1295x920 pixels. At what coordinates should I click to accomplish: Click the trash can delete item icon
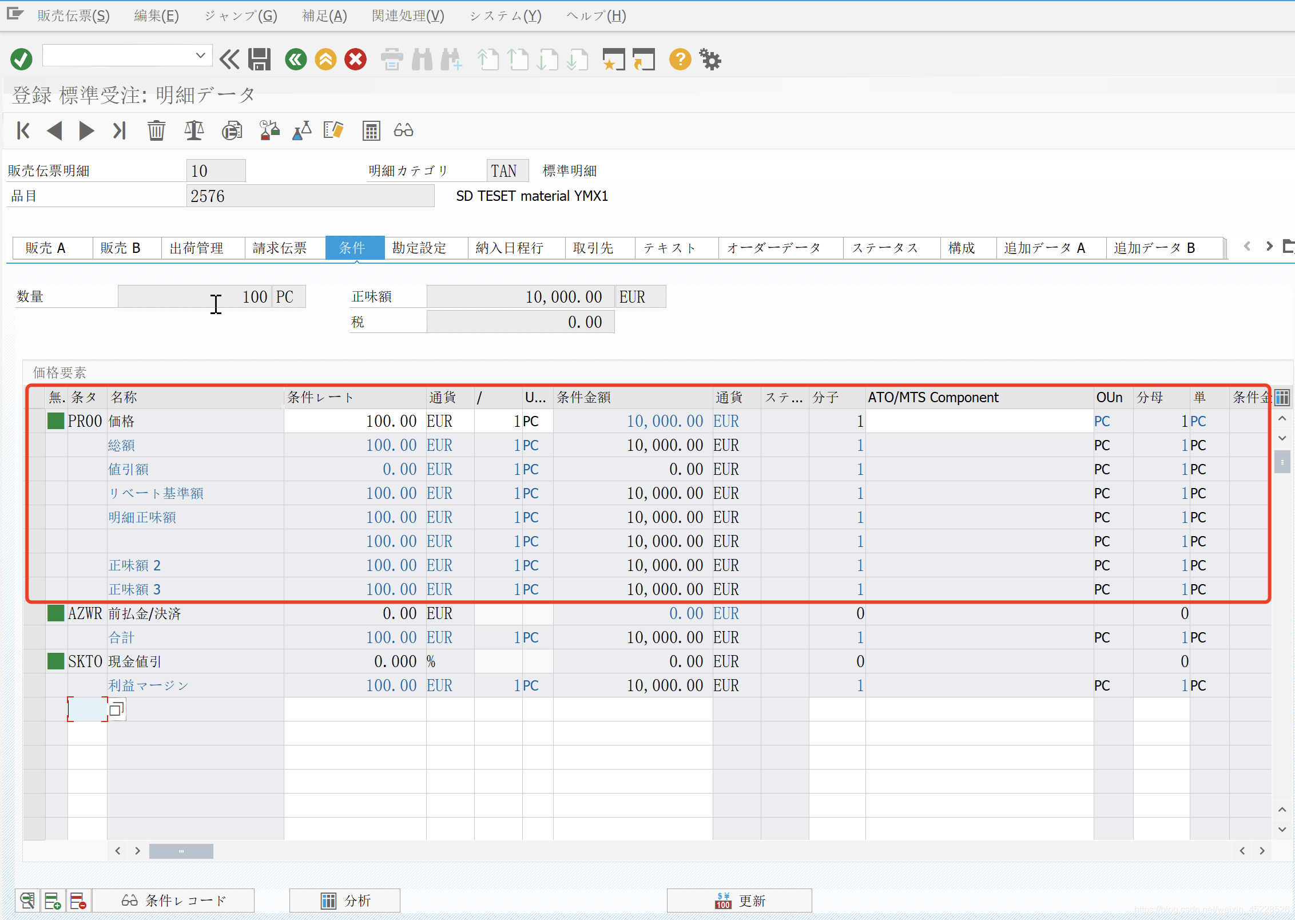[156, 130]
